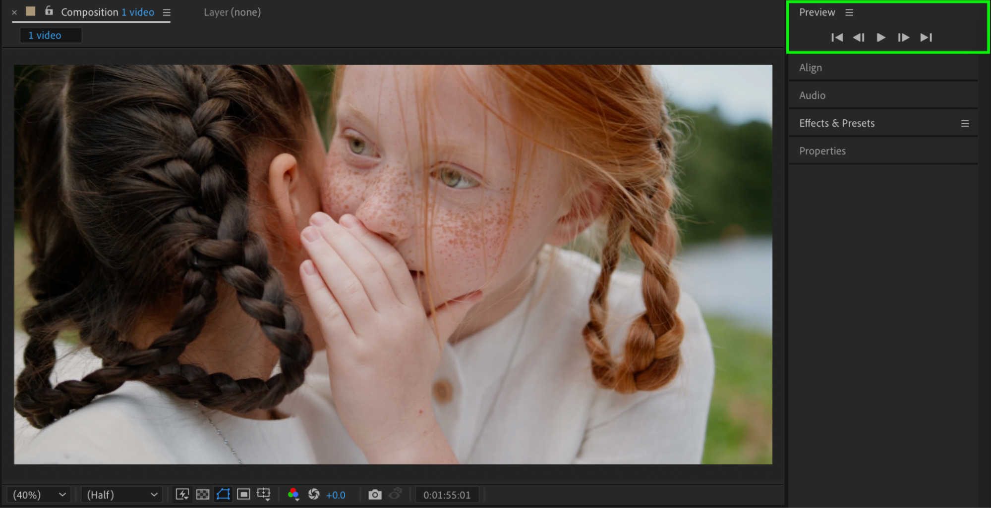Open the Preview panel menu
The height and width of the screenshot is (508, 991).
pos(849,12)
